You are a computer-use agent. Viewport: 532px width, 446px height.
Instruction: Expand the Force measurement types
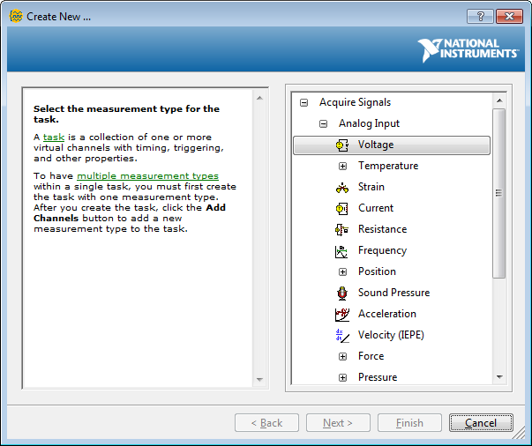[x=343, y=357]
